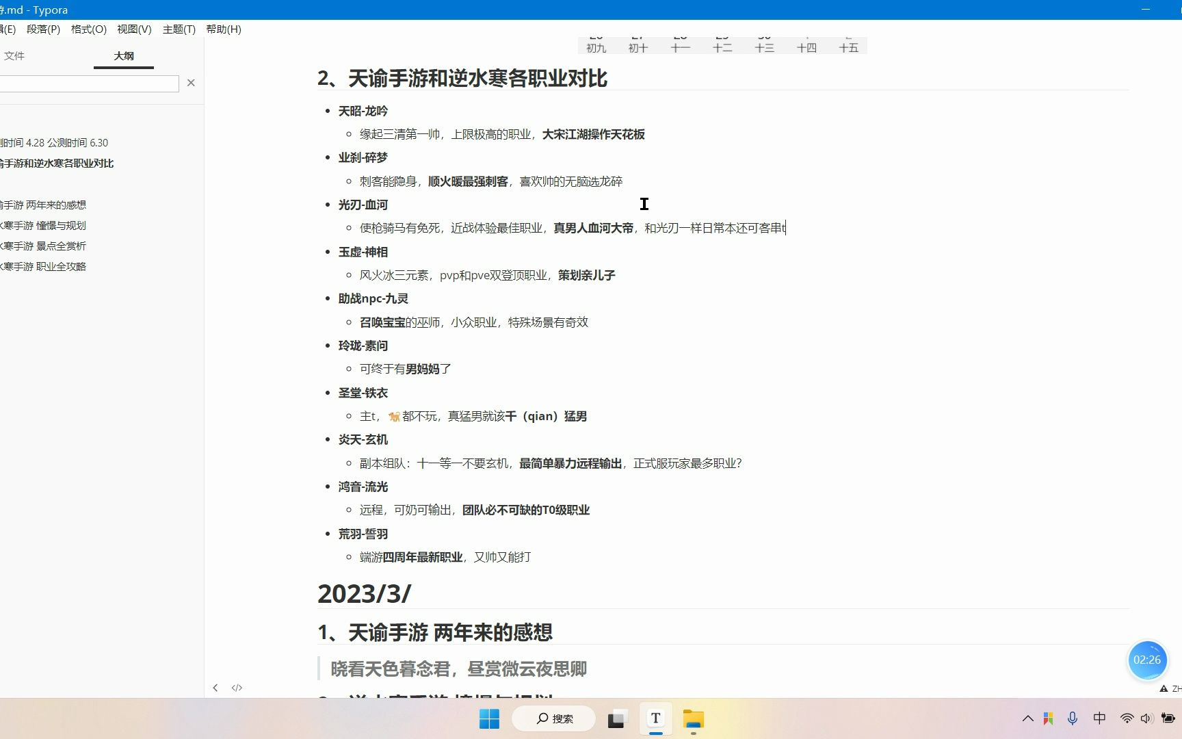The image size is (1182, 739).
Task: Focus the outline search input field
Action: click(89, 83)
